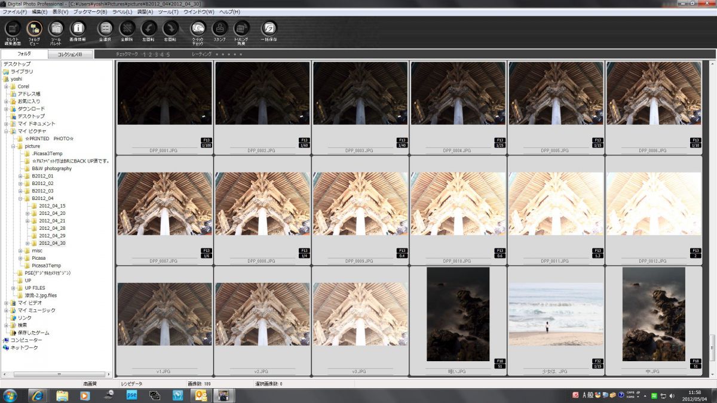The image size is (717, 403).
Task: Expand the B2012_03 folder in the tree
Action: 20,191
